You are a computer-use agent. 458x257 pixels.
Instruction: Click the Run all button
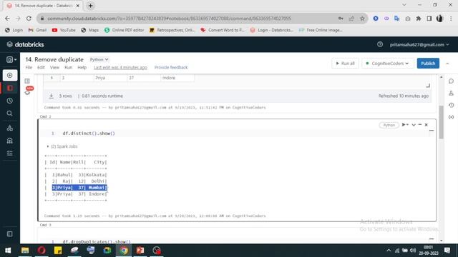pyautogui.click(x=345, y=64)
